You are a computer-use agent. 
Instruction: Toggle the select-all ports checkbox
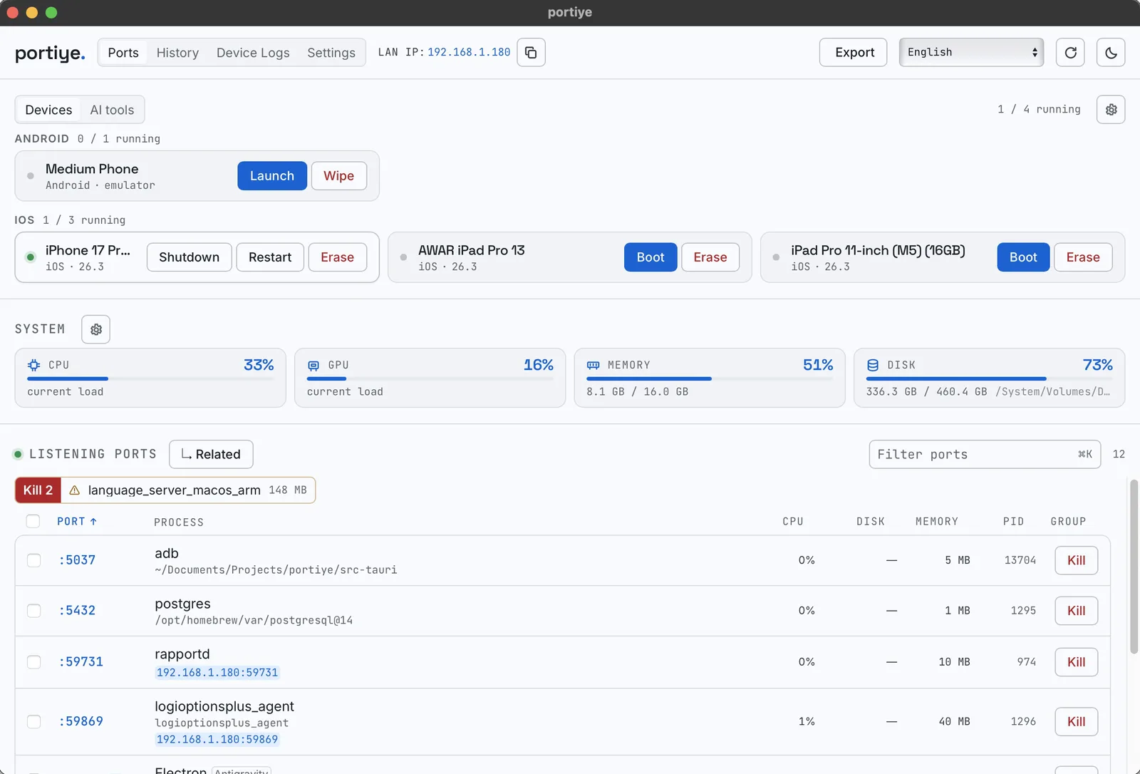click(x=33, y=521)
